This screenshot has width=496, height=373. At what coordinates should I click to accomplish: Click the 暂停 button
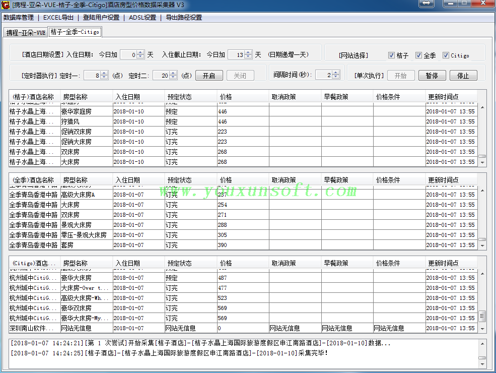[432, 76]
